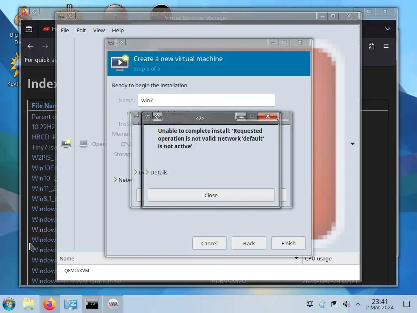Open Help menu in Virtual Machine Manager
The width and height of the screenshot is (417, 313).
pyautogui.click(x=118, y=30)
